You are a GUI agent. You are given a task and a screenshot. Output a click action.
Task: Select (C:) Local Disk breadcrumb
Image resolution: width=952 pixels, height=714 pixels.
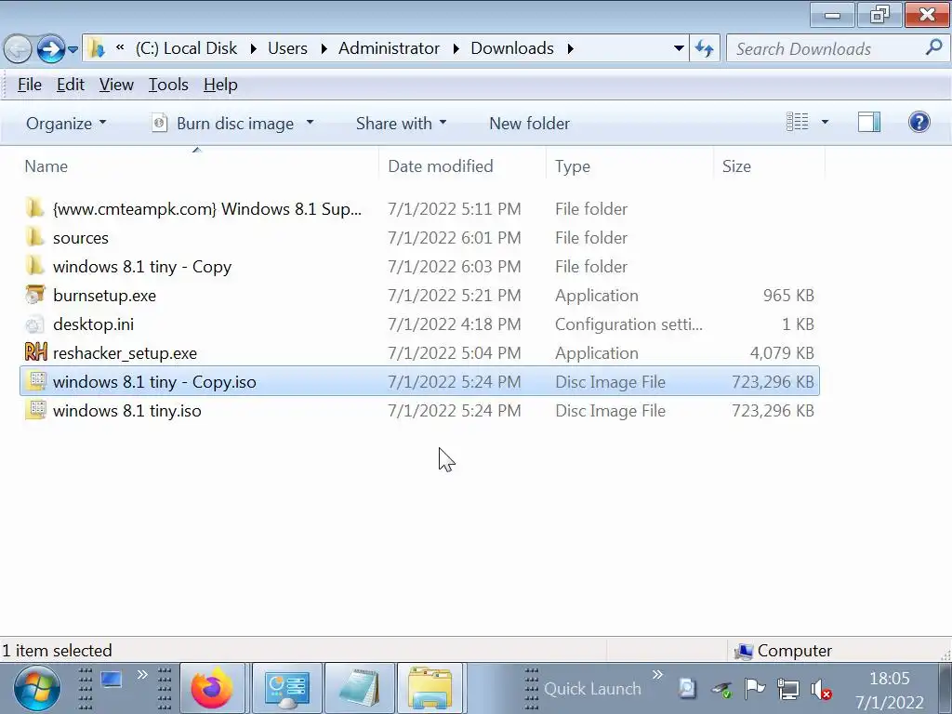coord(186,48)
